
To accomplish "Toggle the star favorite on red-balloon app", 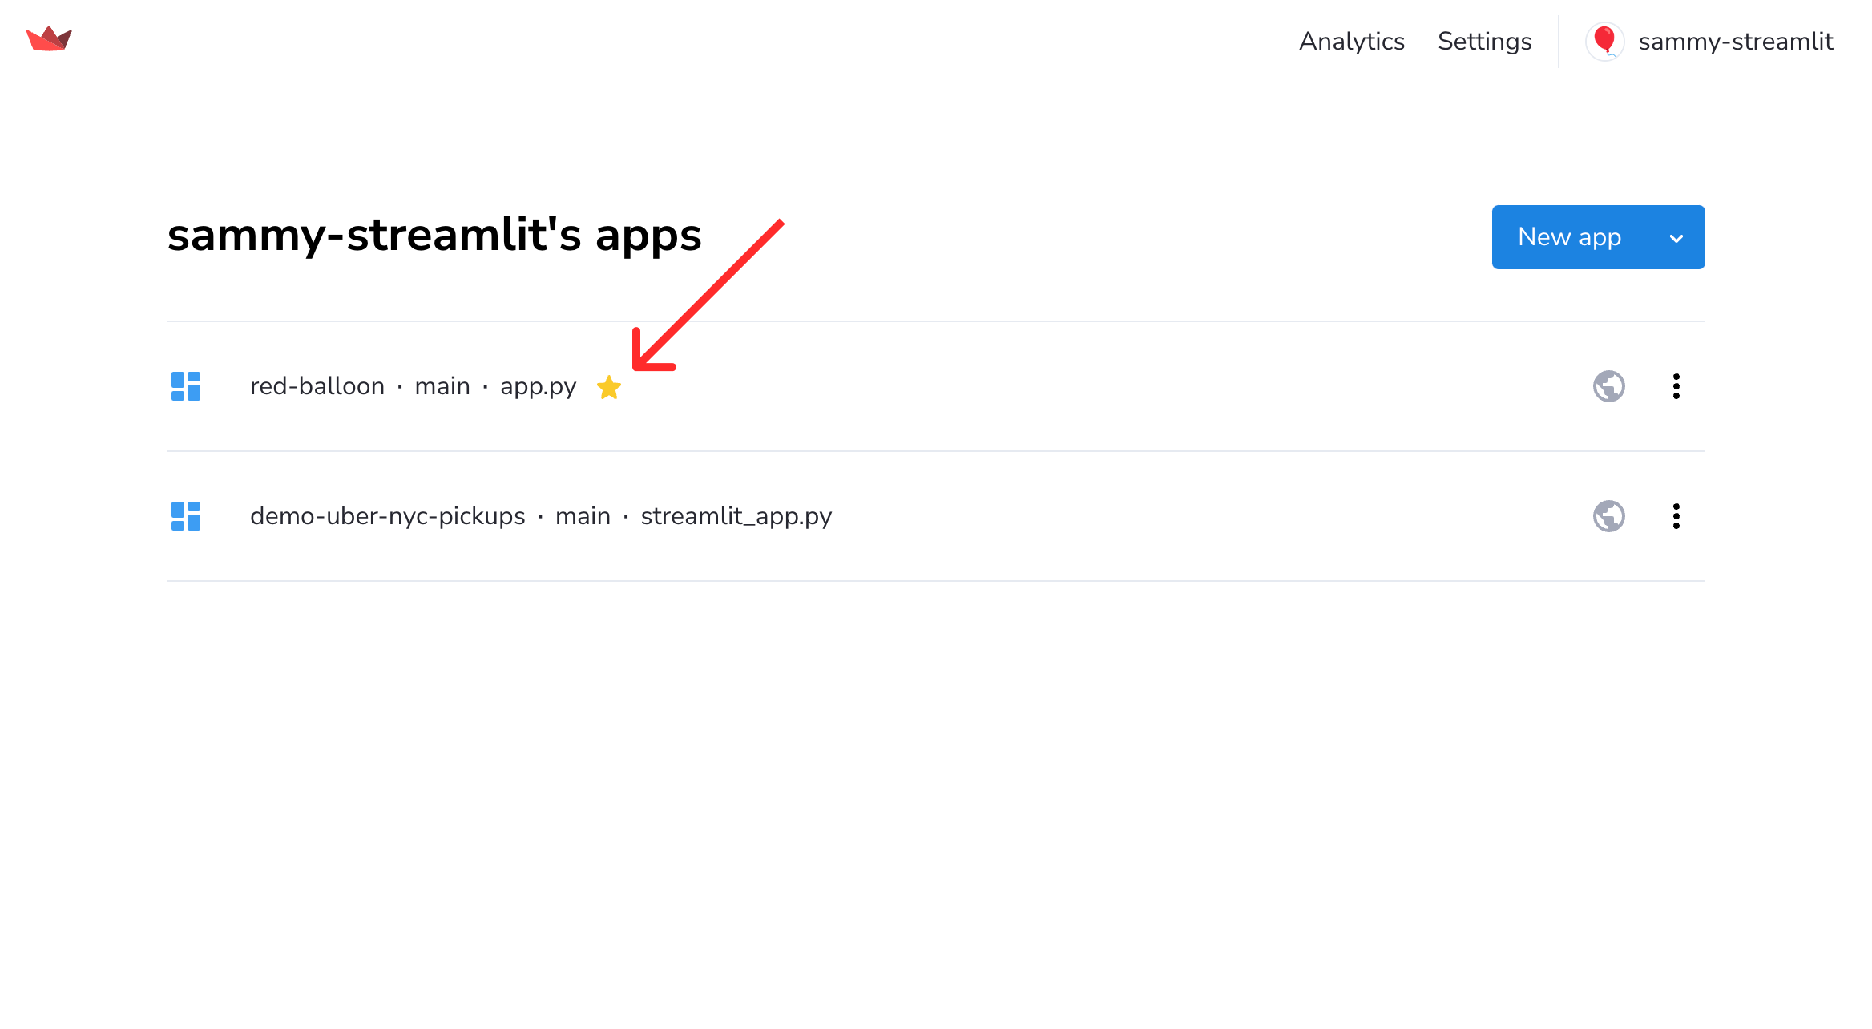I will 609,386.
